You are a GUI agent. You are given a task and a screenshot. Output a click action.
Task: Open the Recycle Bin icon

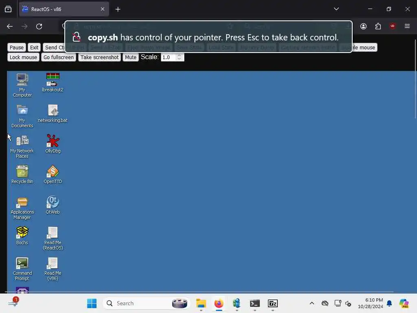pos(22,174)
